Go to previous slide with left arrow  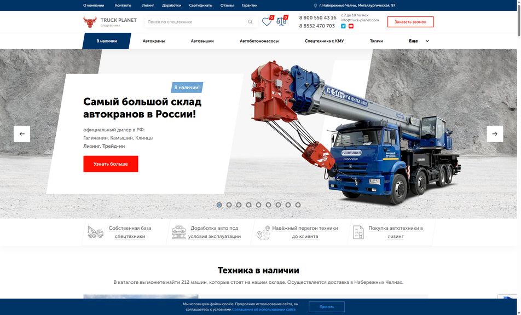pyautogui.click(x=22, y=134)
